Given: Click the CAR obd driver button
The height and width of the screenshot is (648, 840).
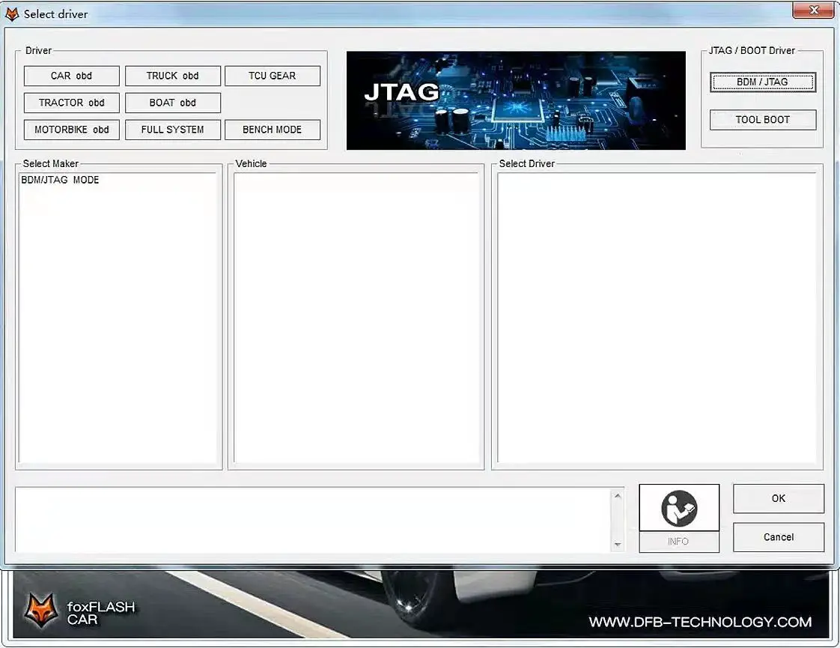Looking at the screenshot, I should click(71, 76).
